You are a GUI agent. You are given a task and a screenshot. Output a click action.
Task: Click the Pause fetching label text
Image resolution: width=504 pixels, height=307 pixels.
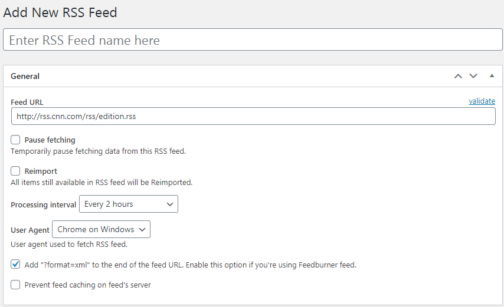(x=50, y=140)
